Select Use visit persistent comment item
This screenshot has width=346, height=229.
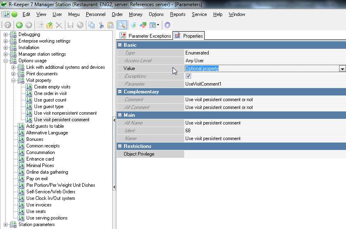[x=62, y=120]
